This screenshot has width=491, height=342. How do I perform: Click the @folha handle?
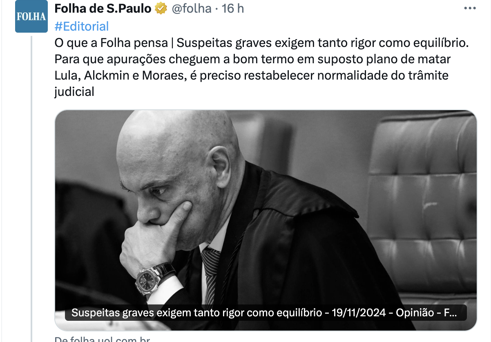191,8
